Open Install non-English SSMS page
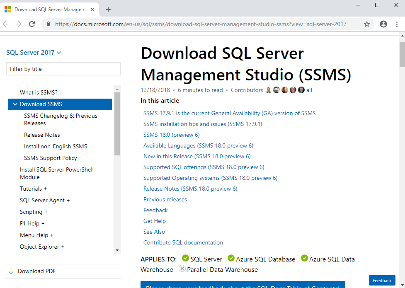Screen dimensions: 405x288 coord(56,146)
